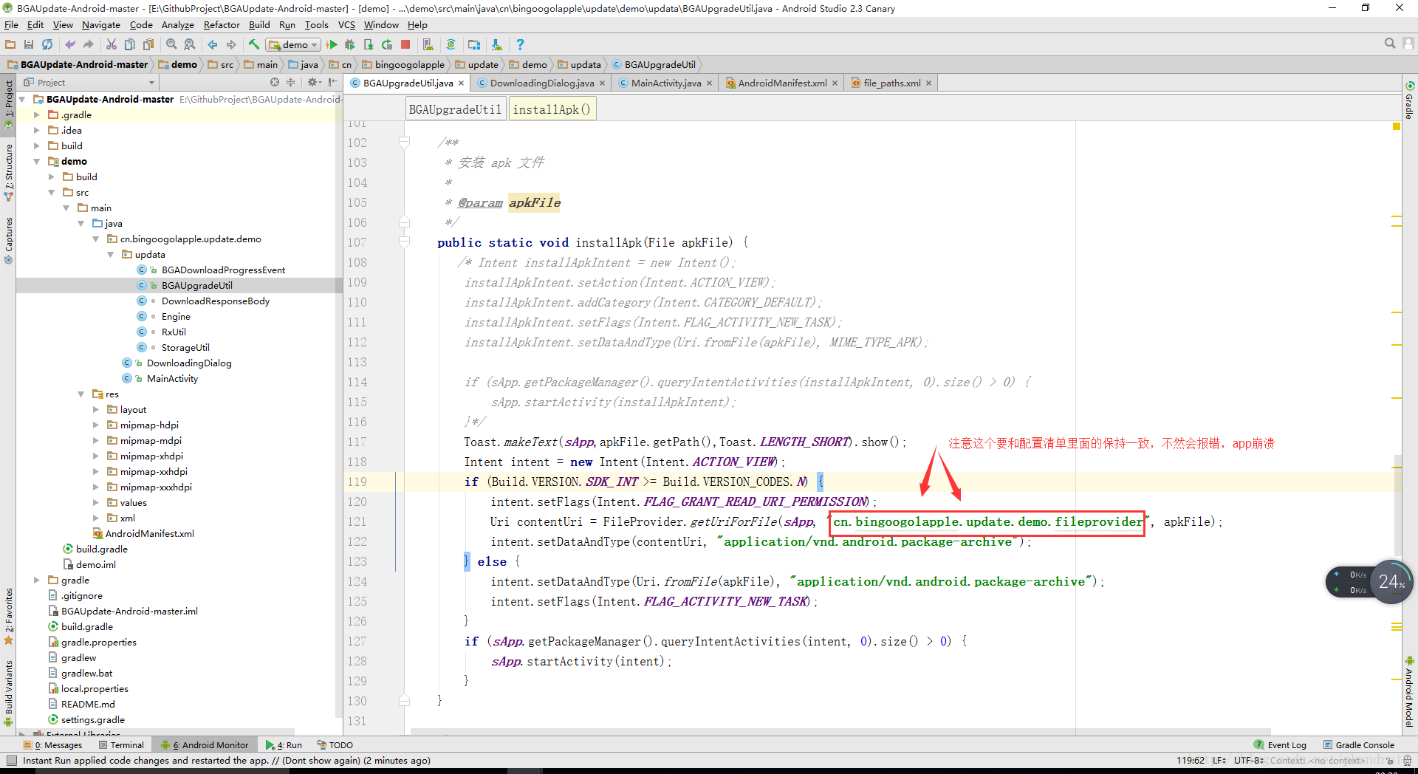
Task: Expand the .idea folder
Action: point(36,130)
